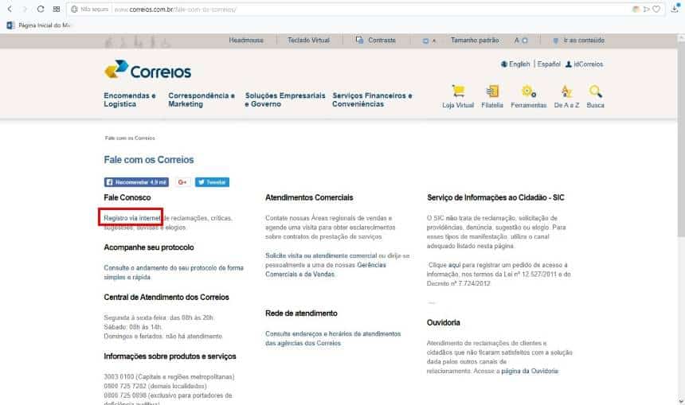The height and width of the screenshot is (405, 685).
Task: Click the send-page arrow icon in address bar
Action: point(646,10)
